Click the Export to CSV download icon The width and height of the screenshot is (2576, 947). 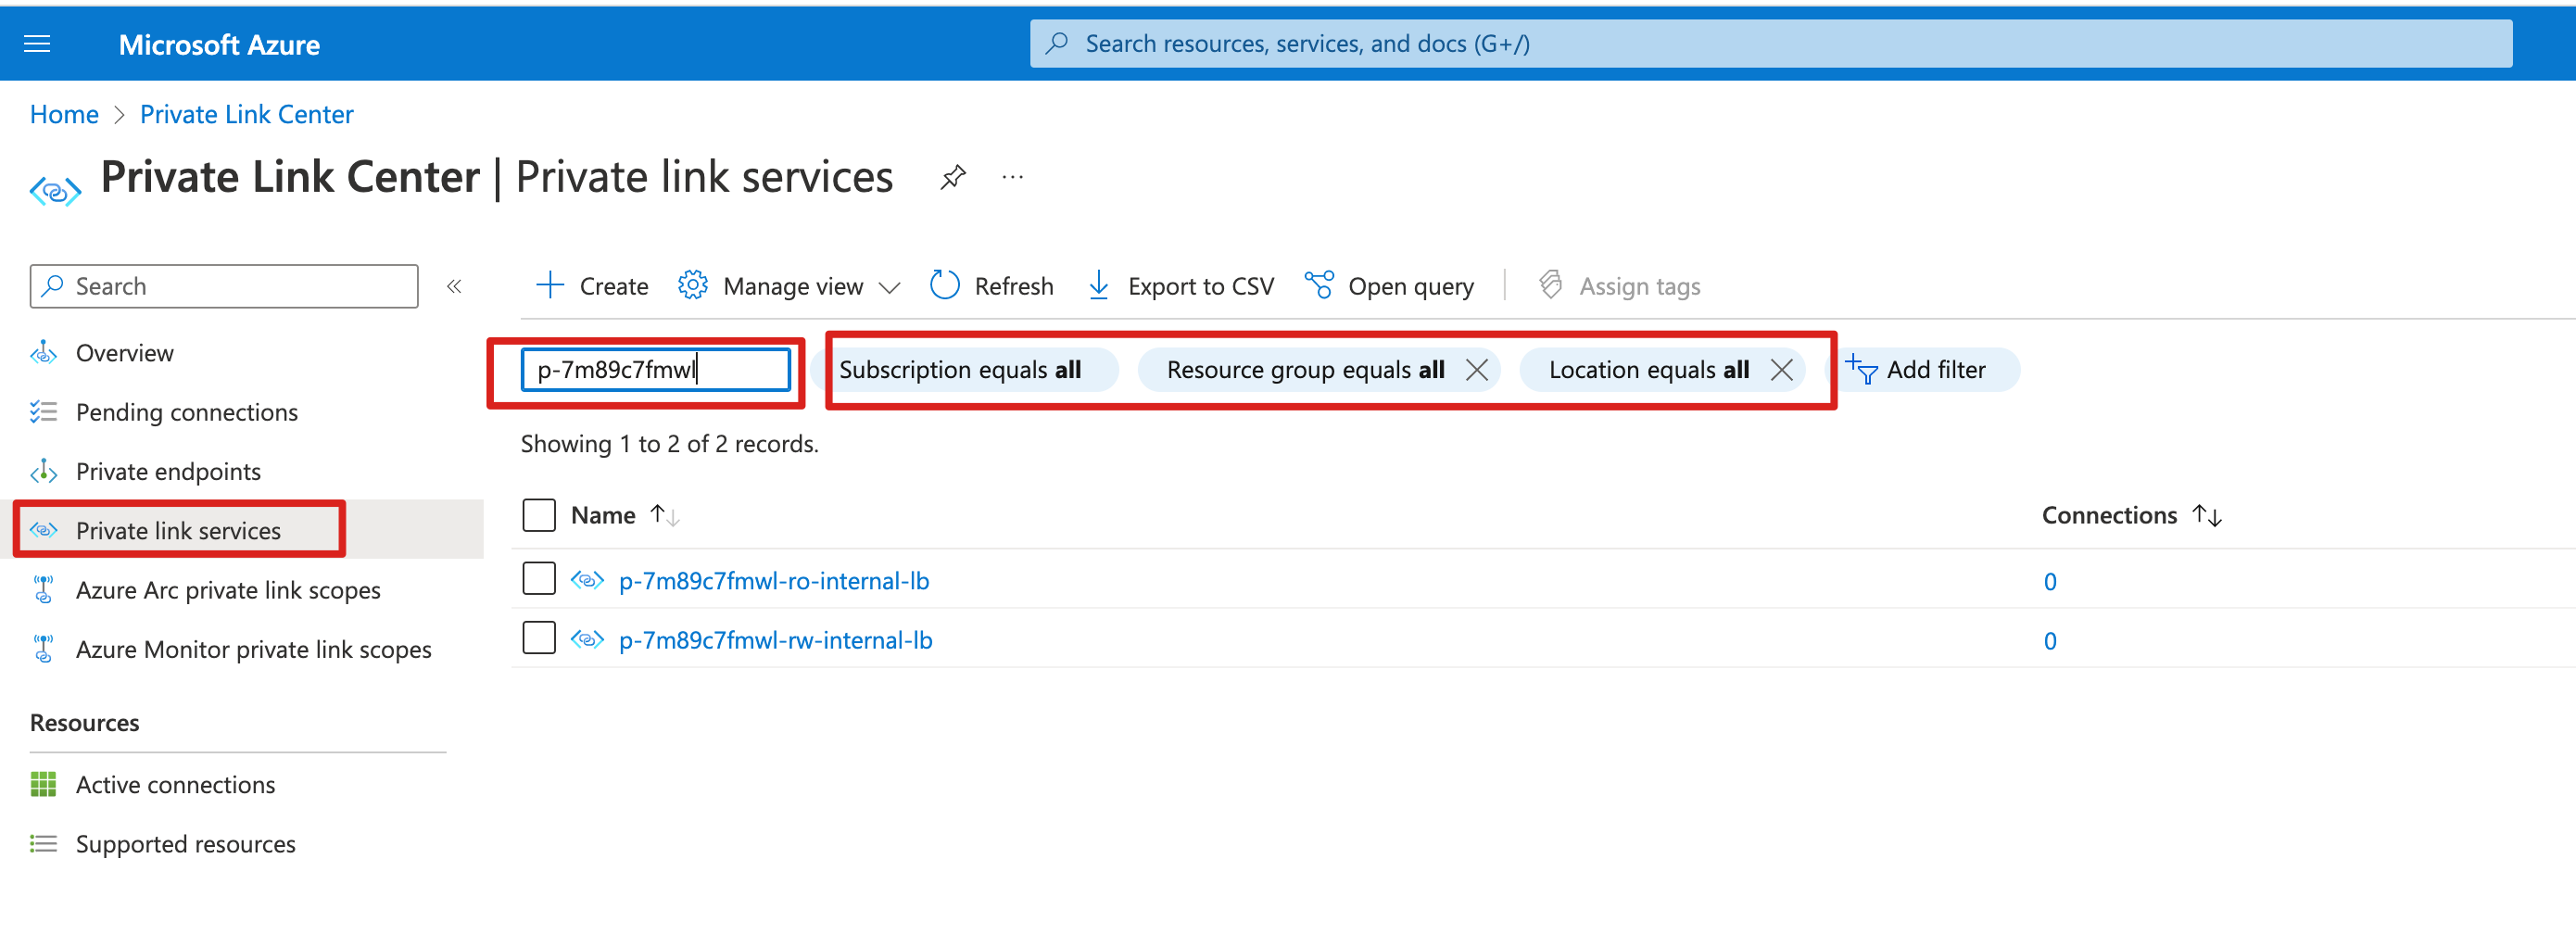[1098, 285]
